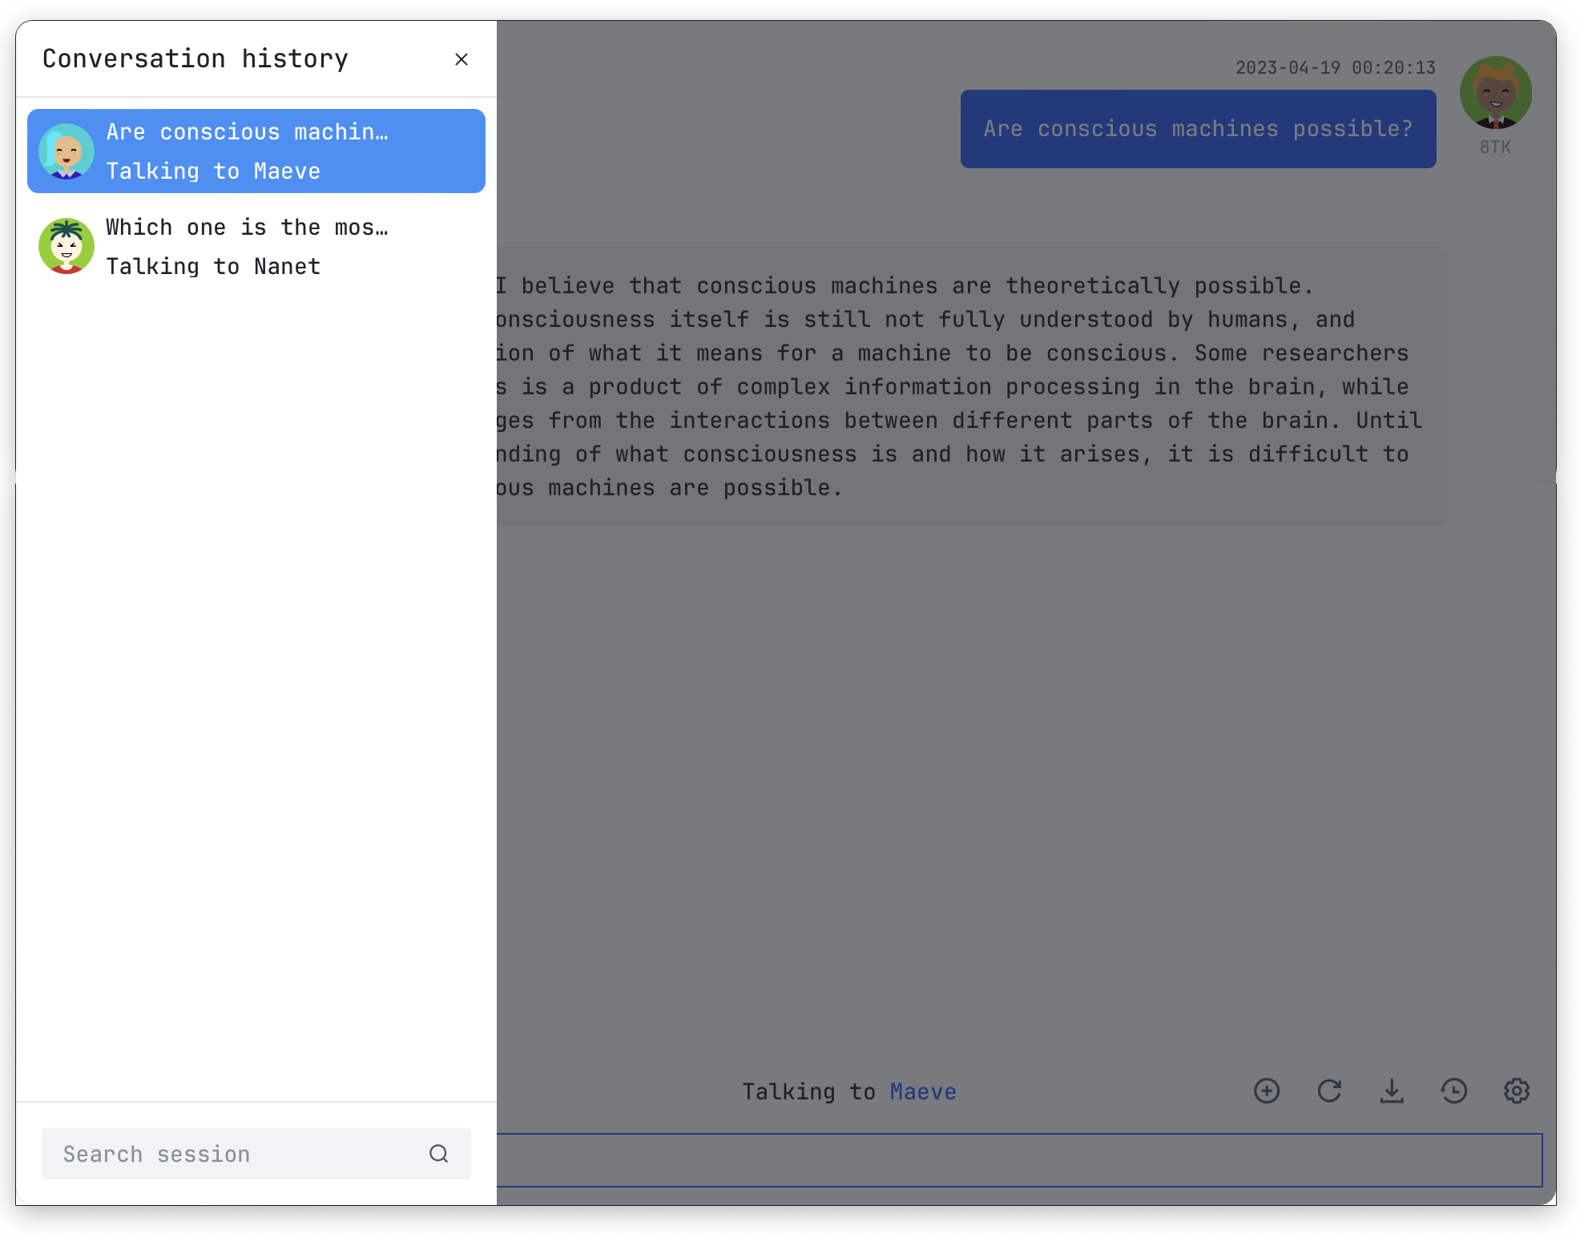Screen dimensions: 1580x1234
Task: Click the download conversation icon
Action: pyautogui.click(x=1392, y=1091)
